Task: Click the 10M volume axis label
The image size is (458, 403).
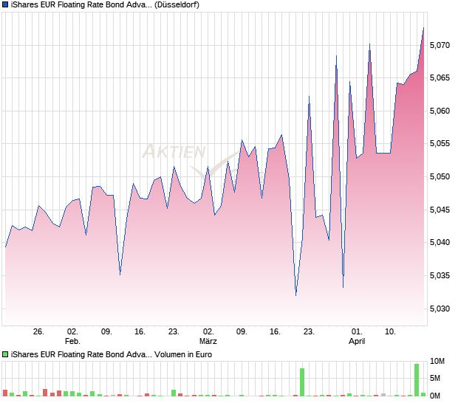Action: coord(437,361)
